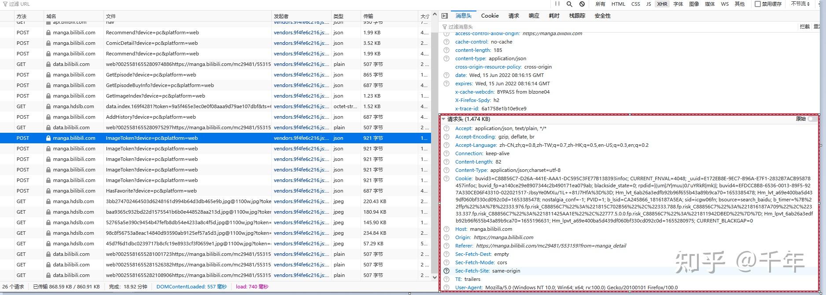This screenshot has height=295, width=826.
Task: Switch to the 响应 tab
Action: pyautogui.click(x=534, y=16)
